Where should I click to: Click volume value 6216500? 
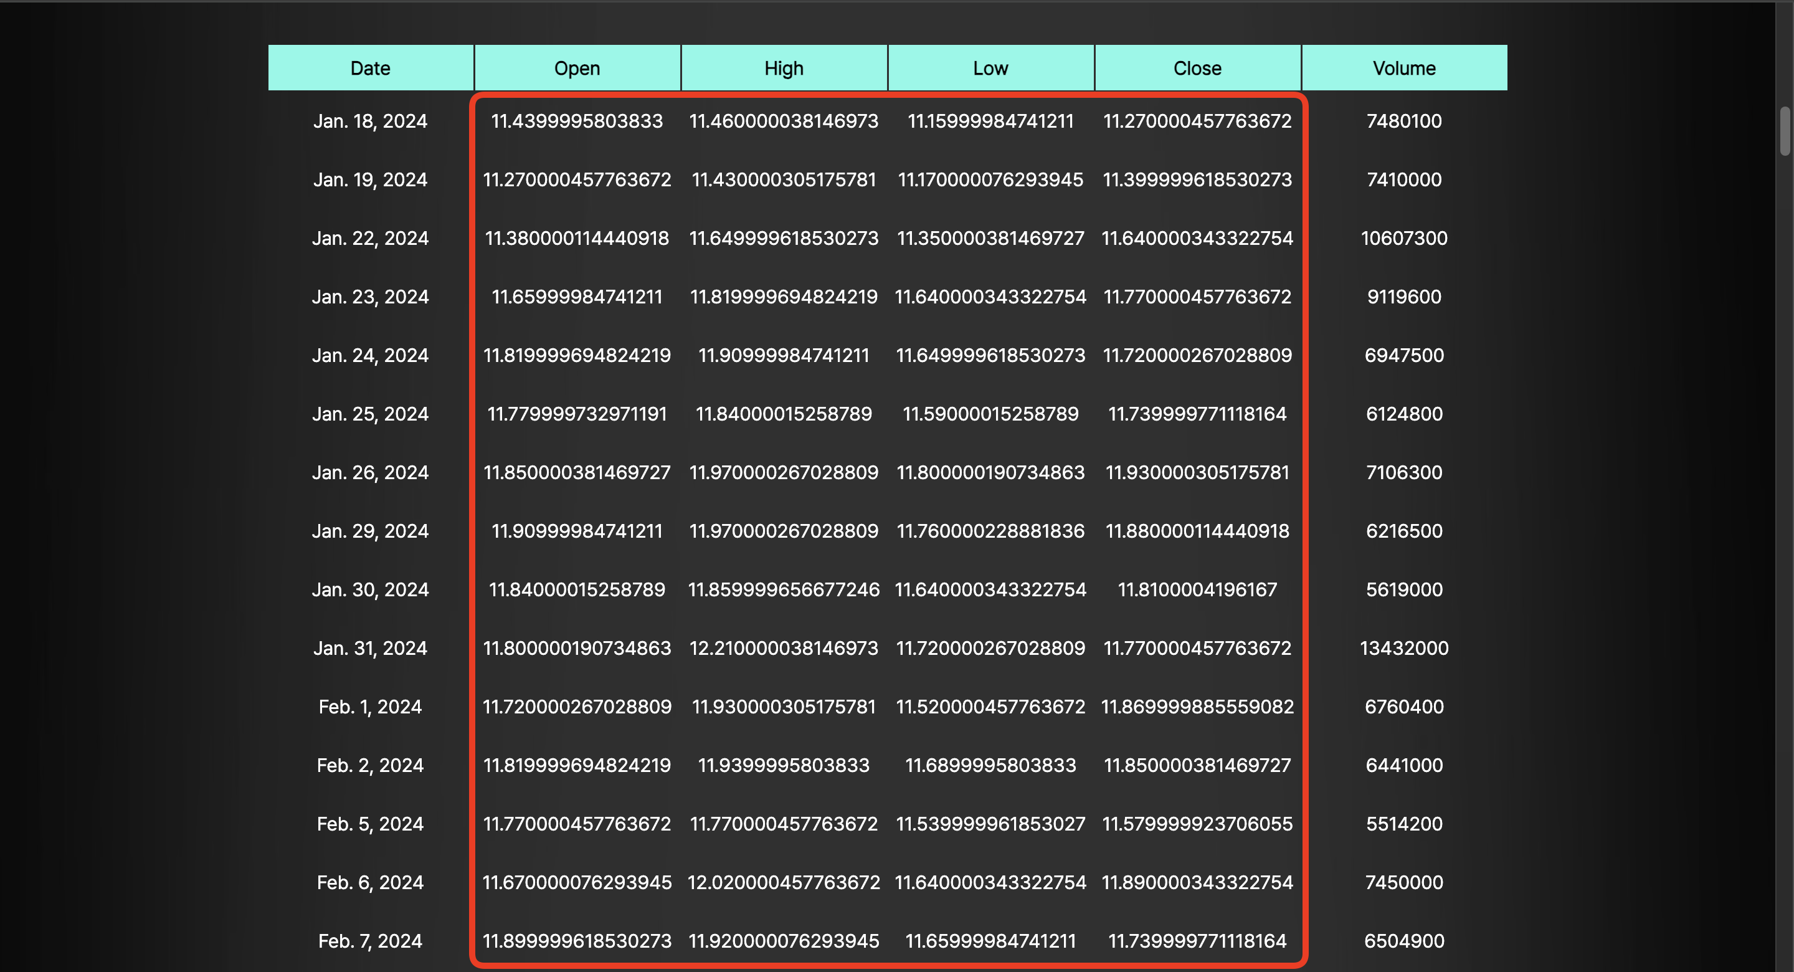(1405, 531)
